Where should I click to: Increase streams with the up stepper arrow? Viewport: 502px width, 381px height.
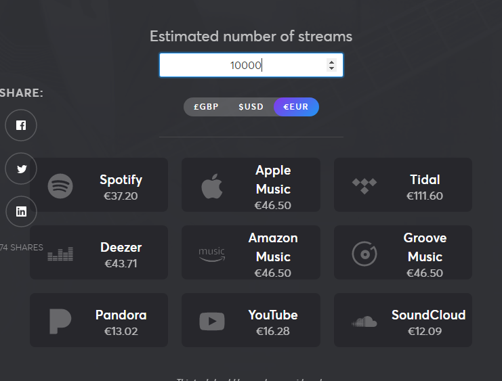[332, 62]
